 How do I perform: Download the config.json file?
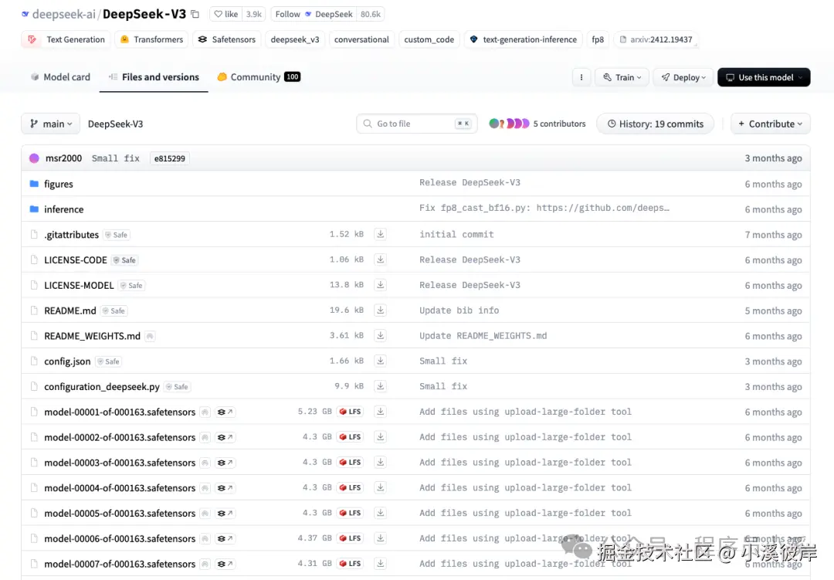pos(380,361)
